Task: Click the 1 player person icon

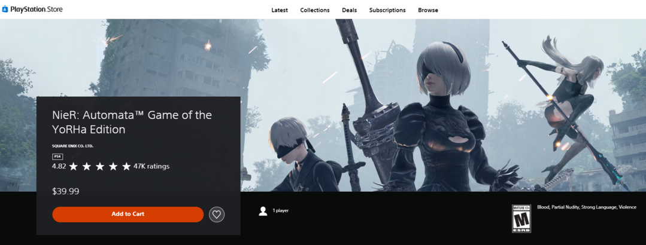Action: [x=263, y=211]
